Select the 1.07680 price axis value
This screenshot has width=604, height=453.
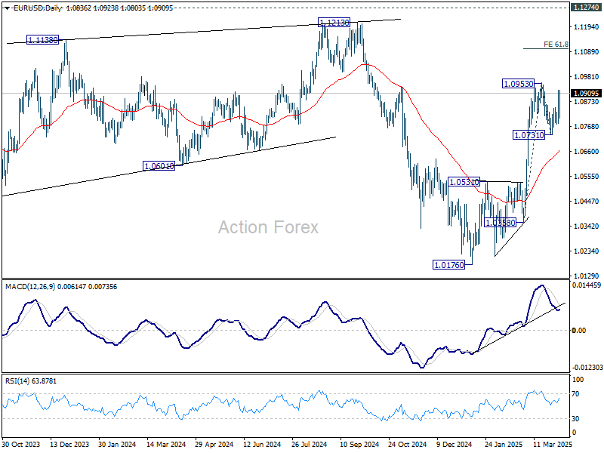point(587,127)
